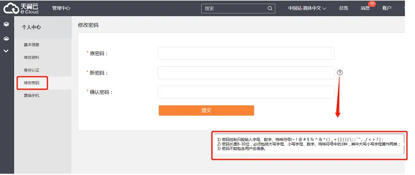Click the search magnifier icon

270,8
